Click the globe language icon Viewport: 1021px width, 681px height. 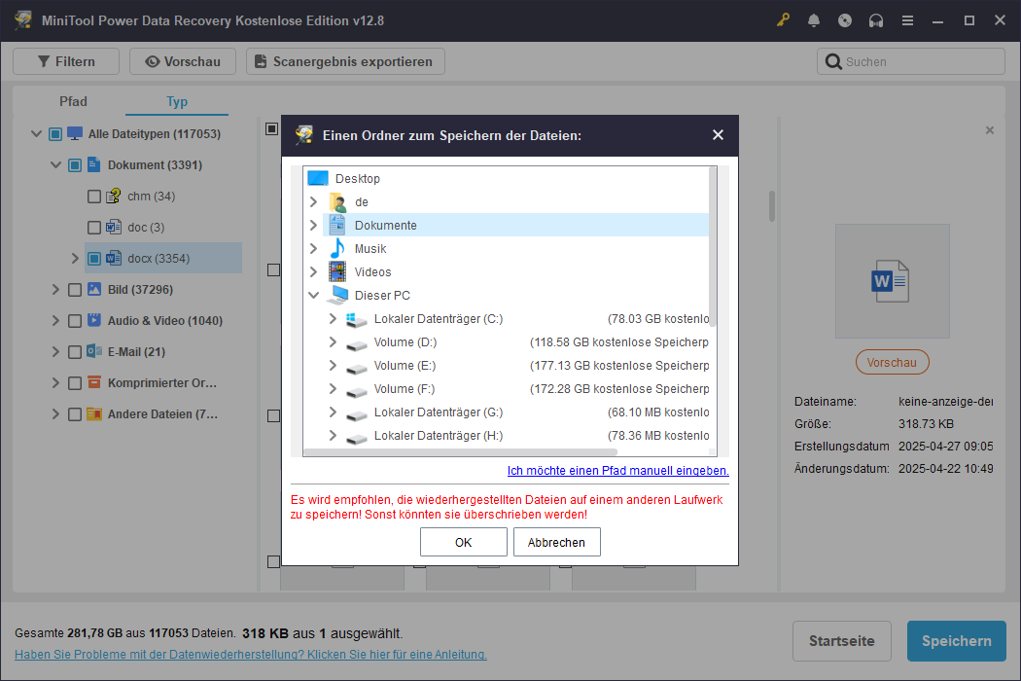click(845, 19)
